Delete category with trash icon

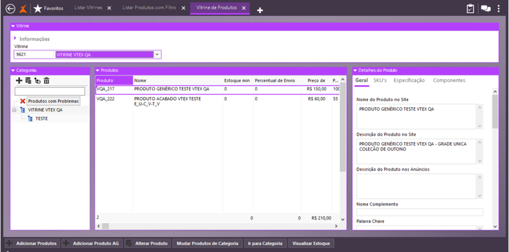pyautogui.click(x=47, y=80)
